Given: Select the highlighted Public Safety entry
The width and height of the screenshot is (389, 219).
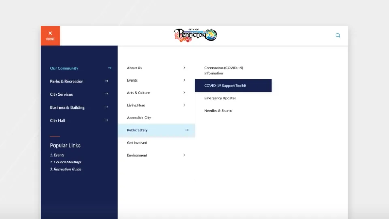Looking at the screenshot, I should pyautogui.click(x=156, y=130).
